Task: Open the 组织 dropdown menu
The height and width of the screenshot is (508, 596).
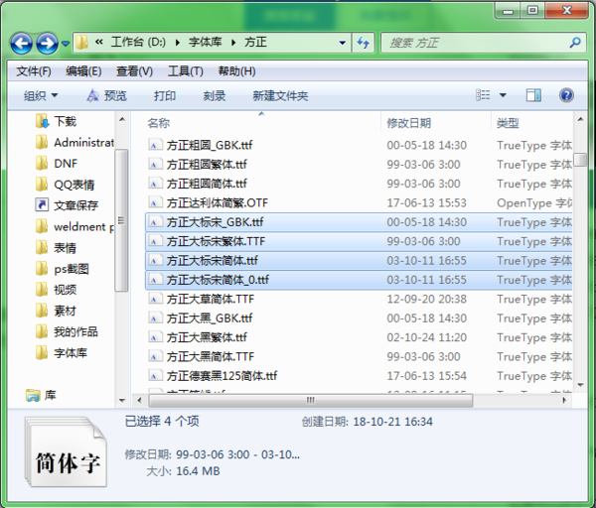Action: [x=41, y=95]
